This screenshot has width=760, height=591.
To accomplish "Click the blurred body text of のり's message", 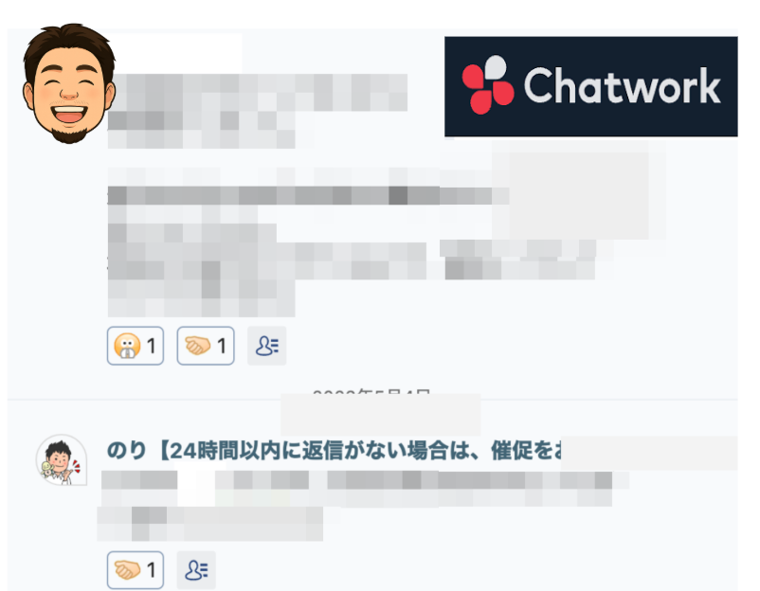I will pos(356,489).
